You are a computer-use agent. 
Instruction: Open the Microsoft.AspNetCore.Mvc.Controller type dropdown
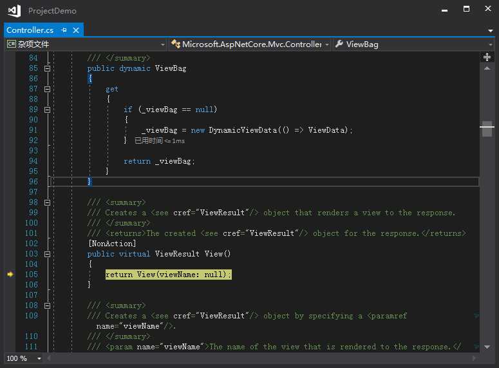point(327,44)
